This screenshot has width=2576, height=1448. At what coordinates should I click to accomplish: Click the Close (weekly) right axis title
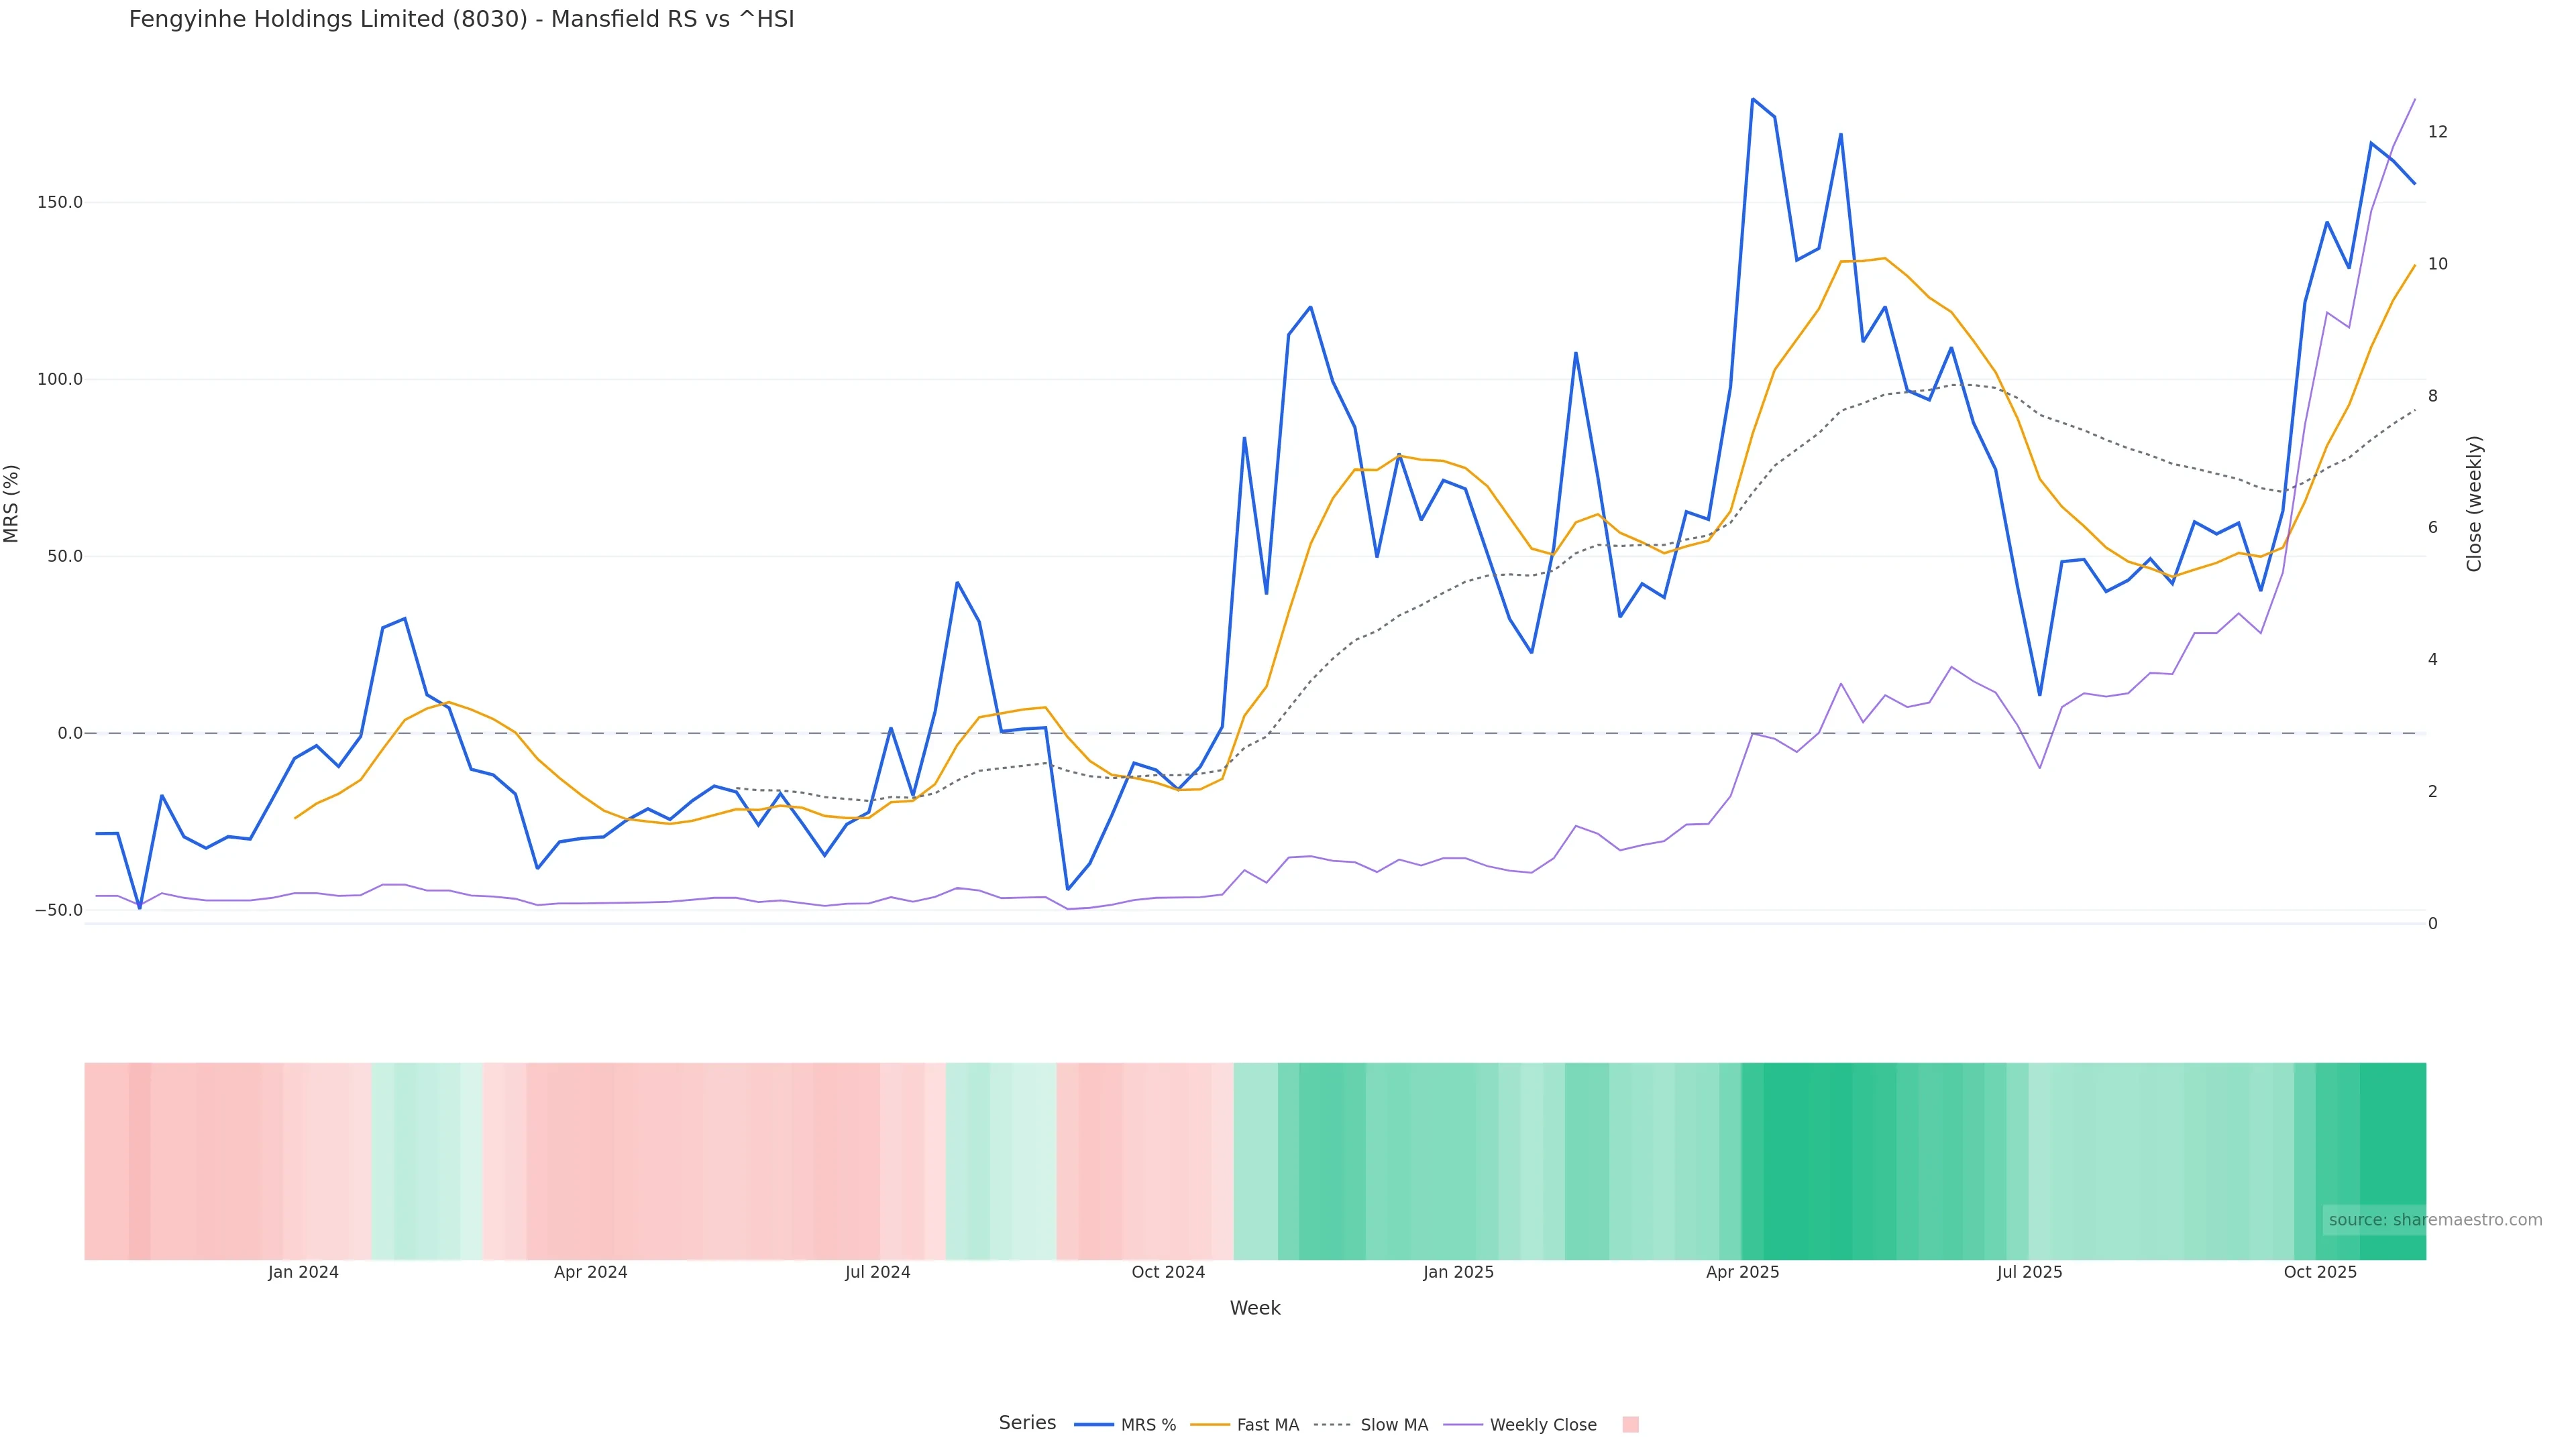[2474, 503]
